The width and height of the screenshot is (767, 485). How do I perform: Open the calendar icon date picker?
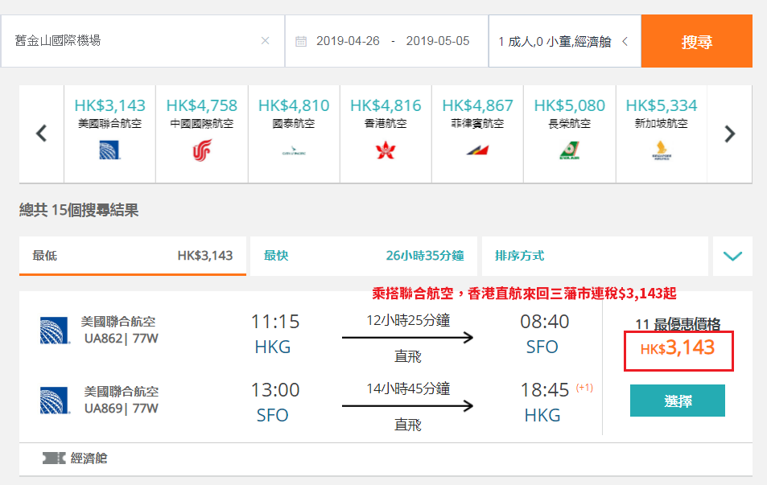click(x=301, y=42)
